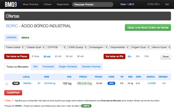The height and width of the screenshot is (108, 174).
Task: Switch to Todos os Mercados tab
Action: pos(18,67)
